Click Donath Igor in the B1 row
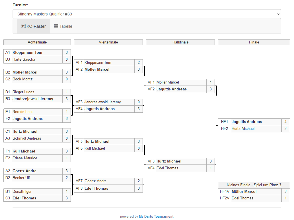Image resolution: width=294 pixels, height=220 pixels. [22, 192]
